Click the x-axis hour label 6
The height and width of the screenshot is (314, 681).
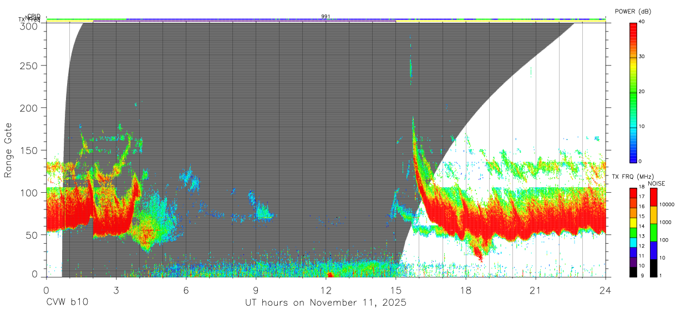186,290
